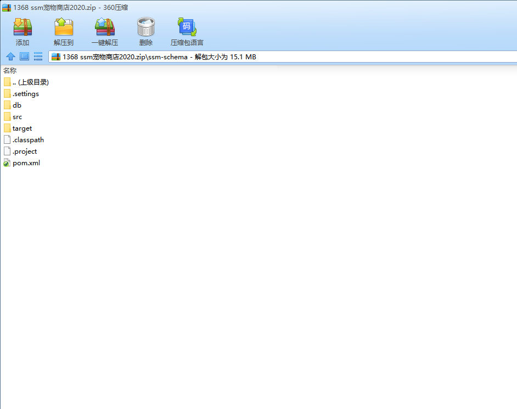Select the "db" folder name

pos(17,105)
